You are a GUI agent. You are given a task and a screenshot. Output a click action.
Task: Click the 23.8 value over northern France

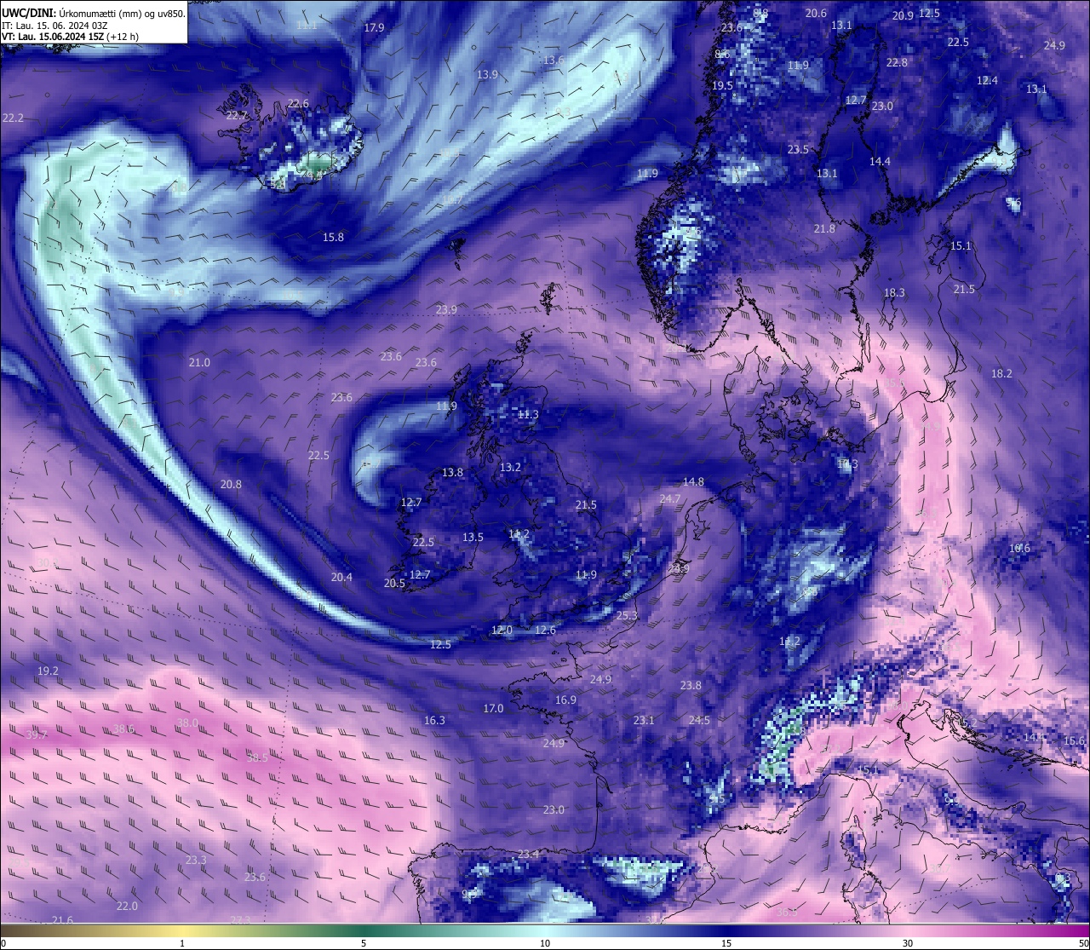[691, 685]
